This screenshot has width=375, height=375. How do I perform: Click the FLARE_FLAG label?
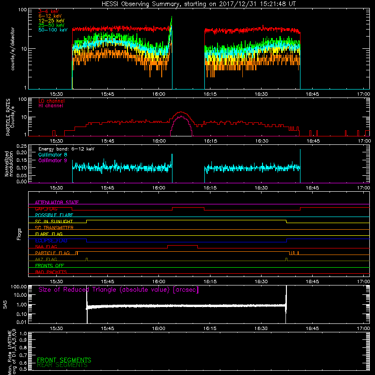click(x=49, y=234)
